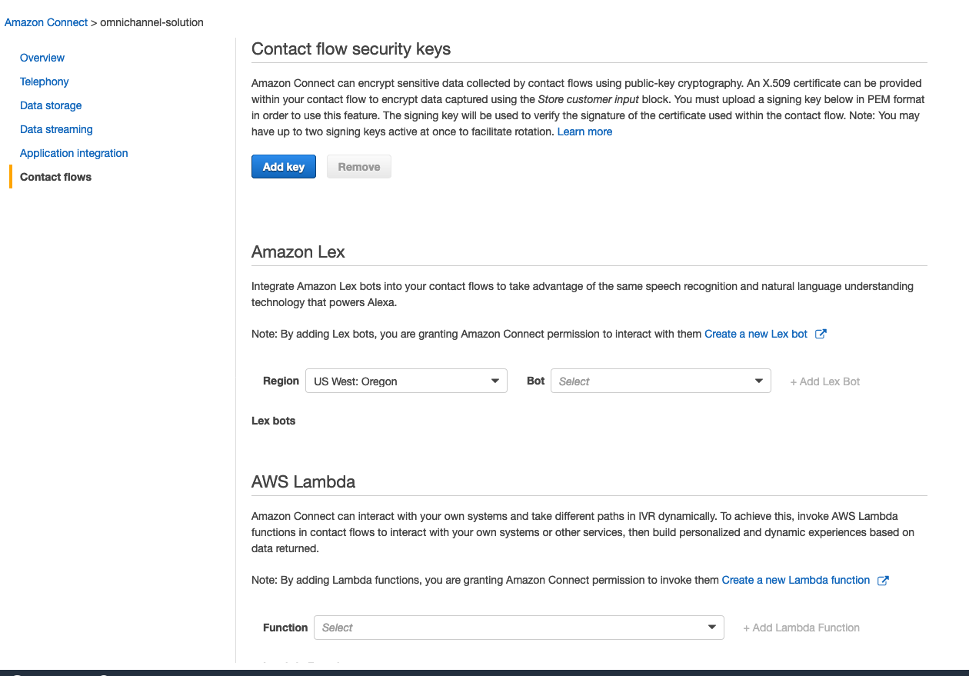Click the + Add Lambda Function link
This screenshot has height=676, width=969.
coord(801,628)
